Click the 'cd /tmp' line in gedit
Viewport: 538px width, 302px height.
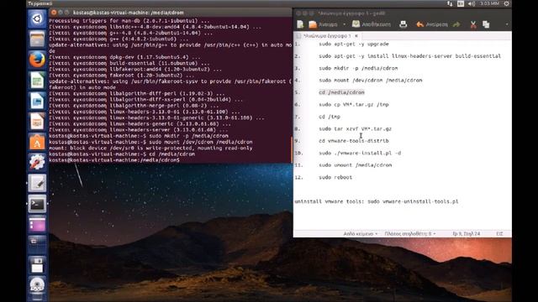pos(330,117)
